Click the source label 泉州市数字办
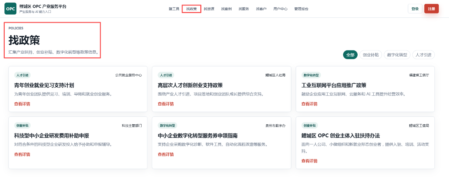449x181 pixels. [275, 126]
